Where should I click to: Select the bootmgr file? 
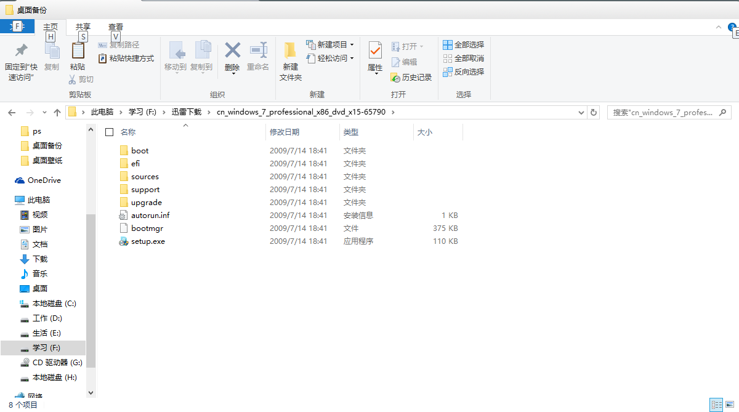point(147,228)
